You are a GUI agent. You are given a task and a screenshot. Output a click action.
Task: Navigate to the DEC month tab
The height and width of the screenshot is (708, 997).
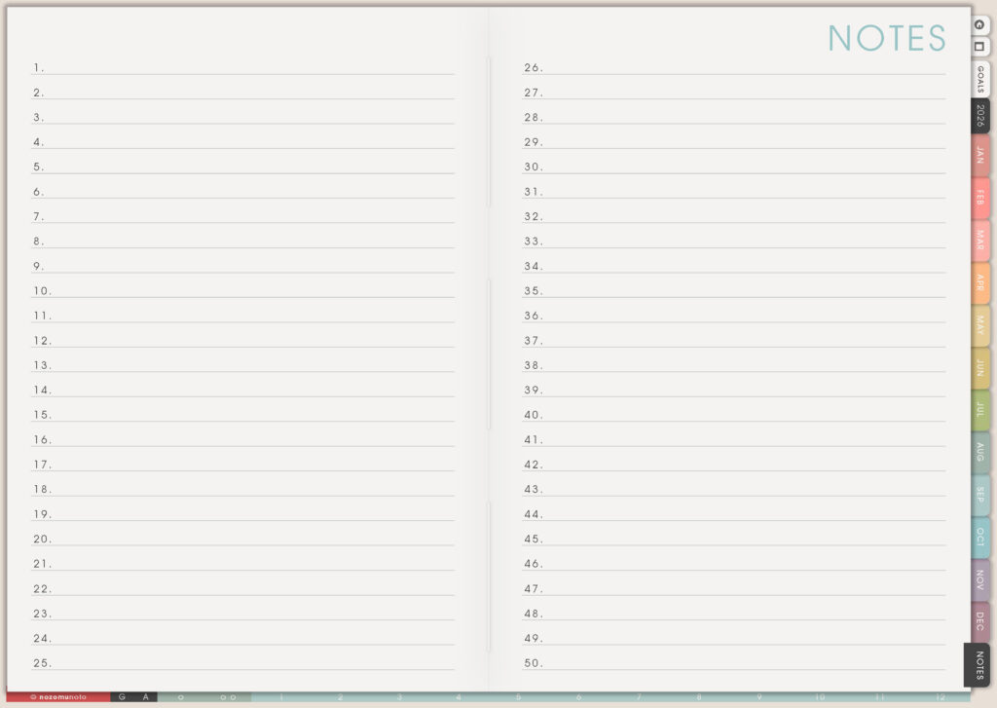point(979,621)
